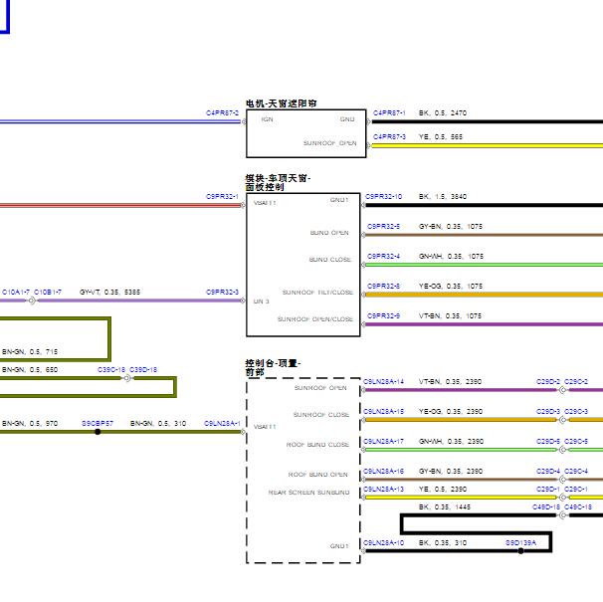Click inline connector label C10B1-7
The image size is (603, 602).
coord(48,293)
